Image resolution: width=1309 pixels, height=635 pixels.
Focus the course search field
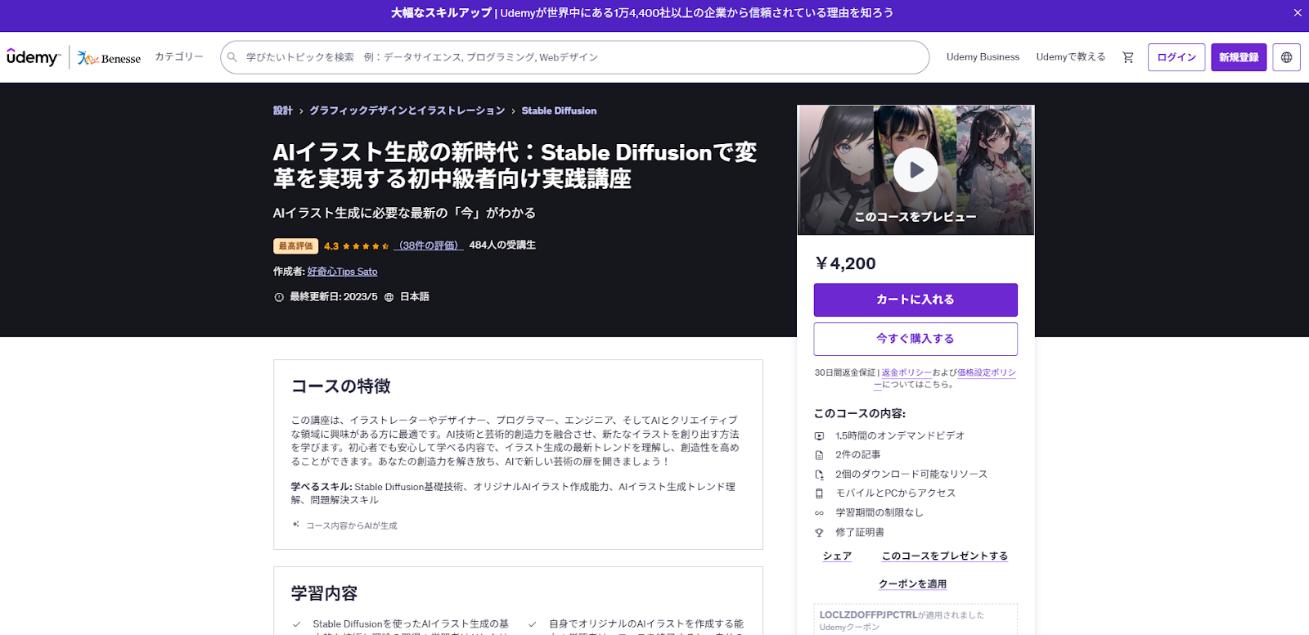[x=574, y=57]
